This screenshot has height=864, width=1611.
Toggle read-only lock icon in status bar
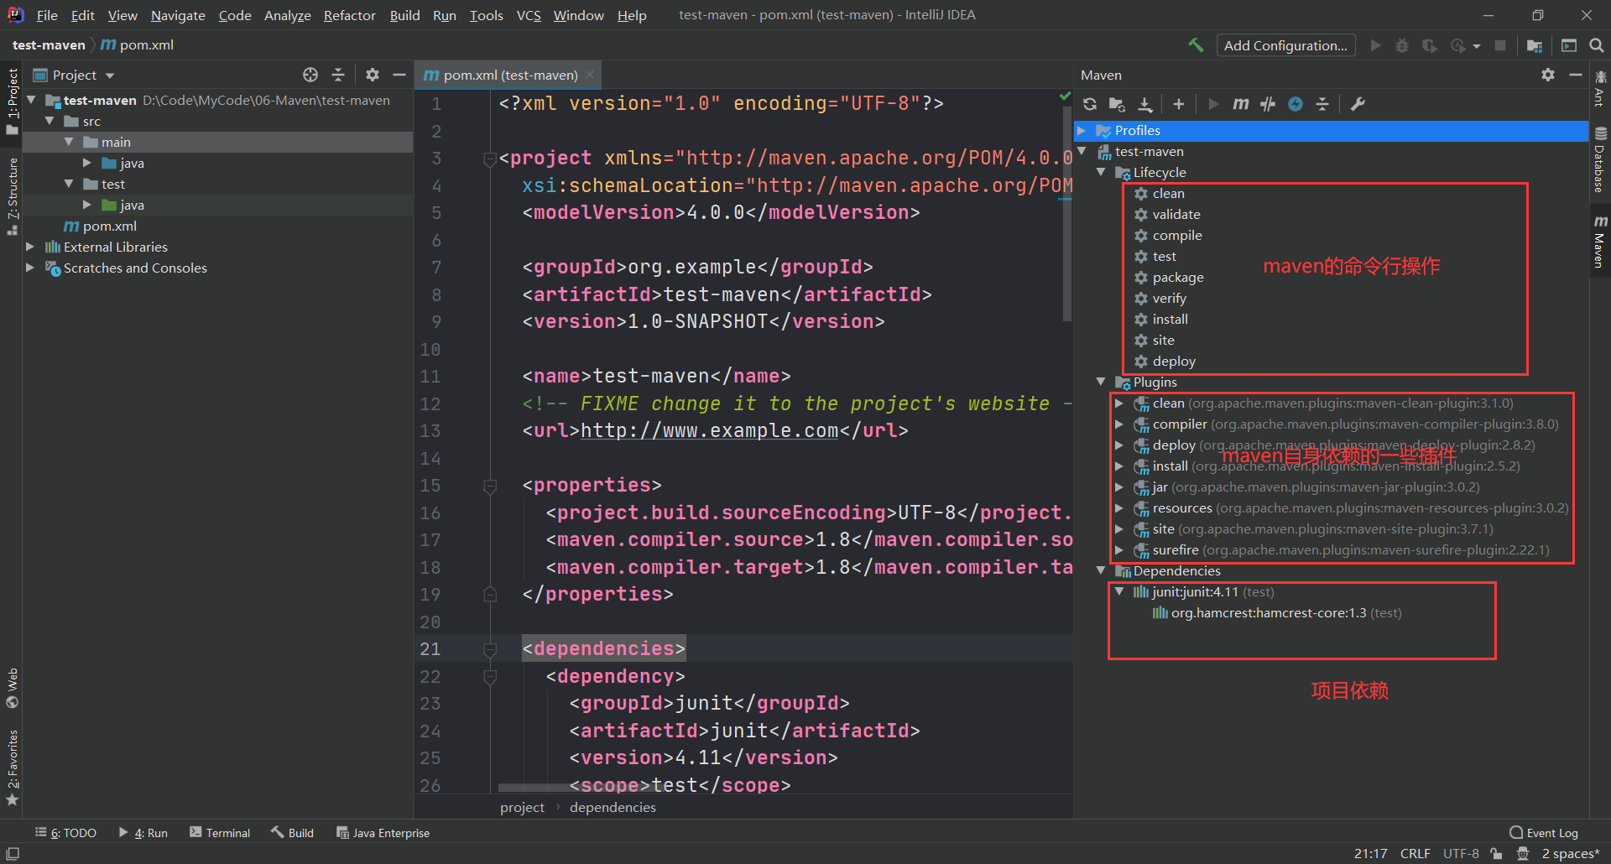(x=1497, y=853)
